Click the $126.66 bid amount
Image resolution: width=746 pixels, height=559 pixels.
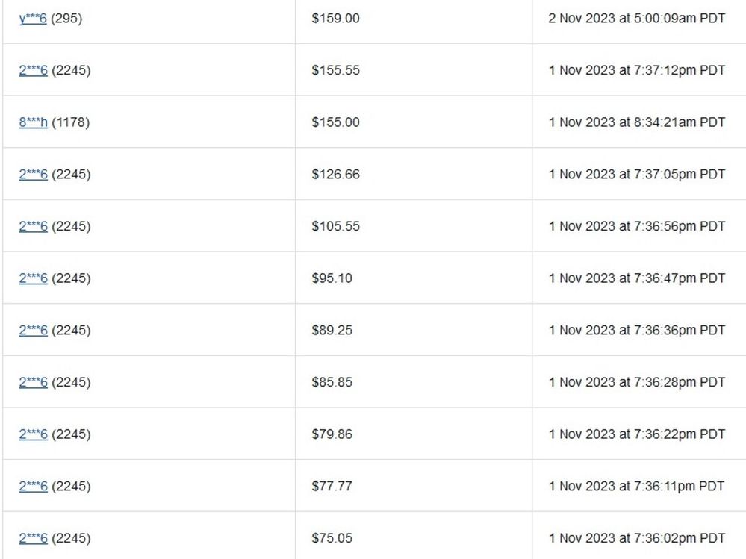(x=335, y=175)
